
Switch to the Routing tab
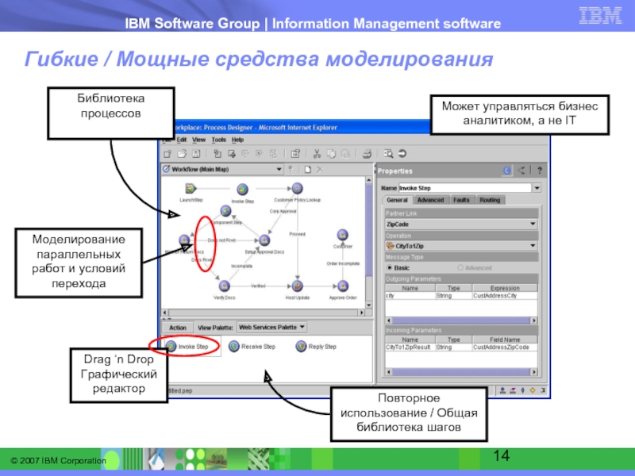pos(490,200)
